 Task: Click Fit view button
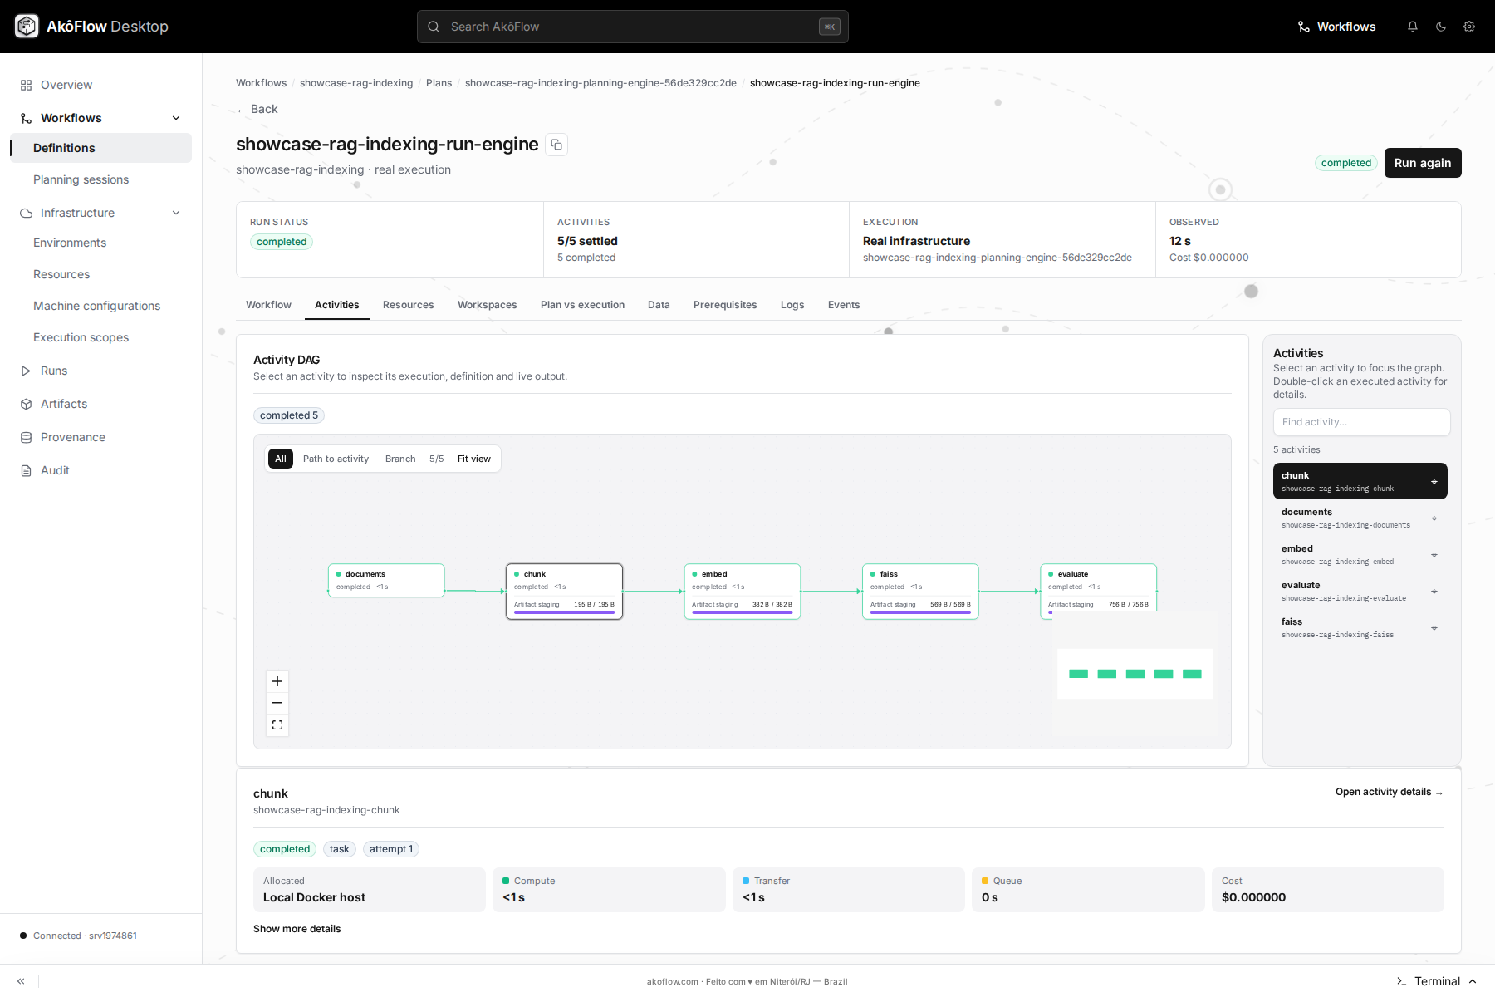tap(473, 459)
